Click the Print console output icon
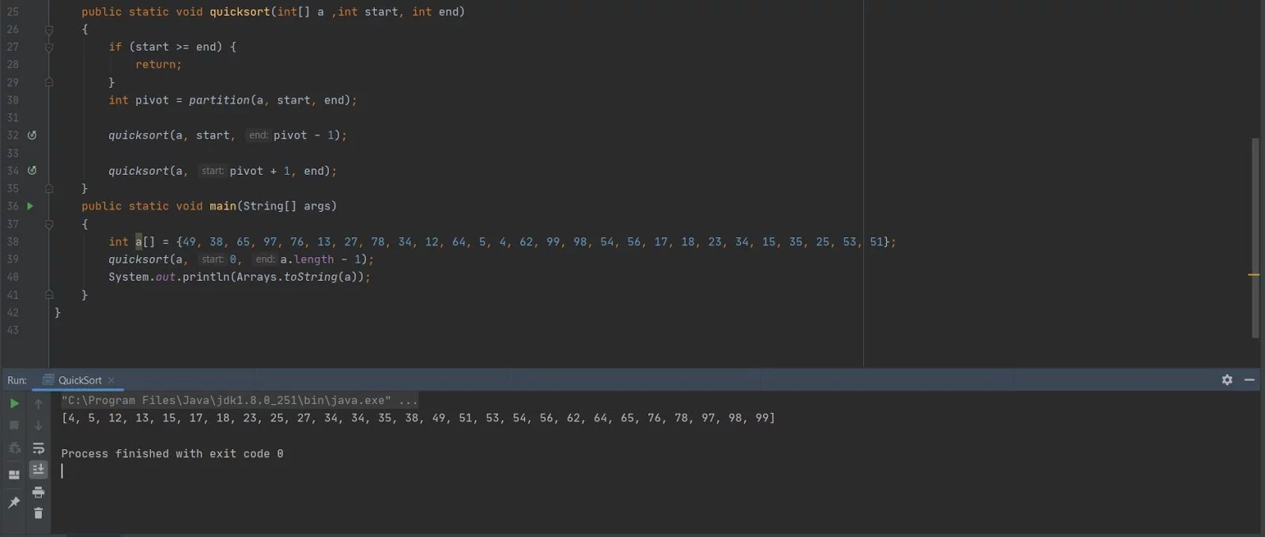Viewport: 1265px width, 537px height. tap(38, 492)
